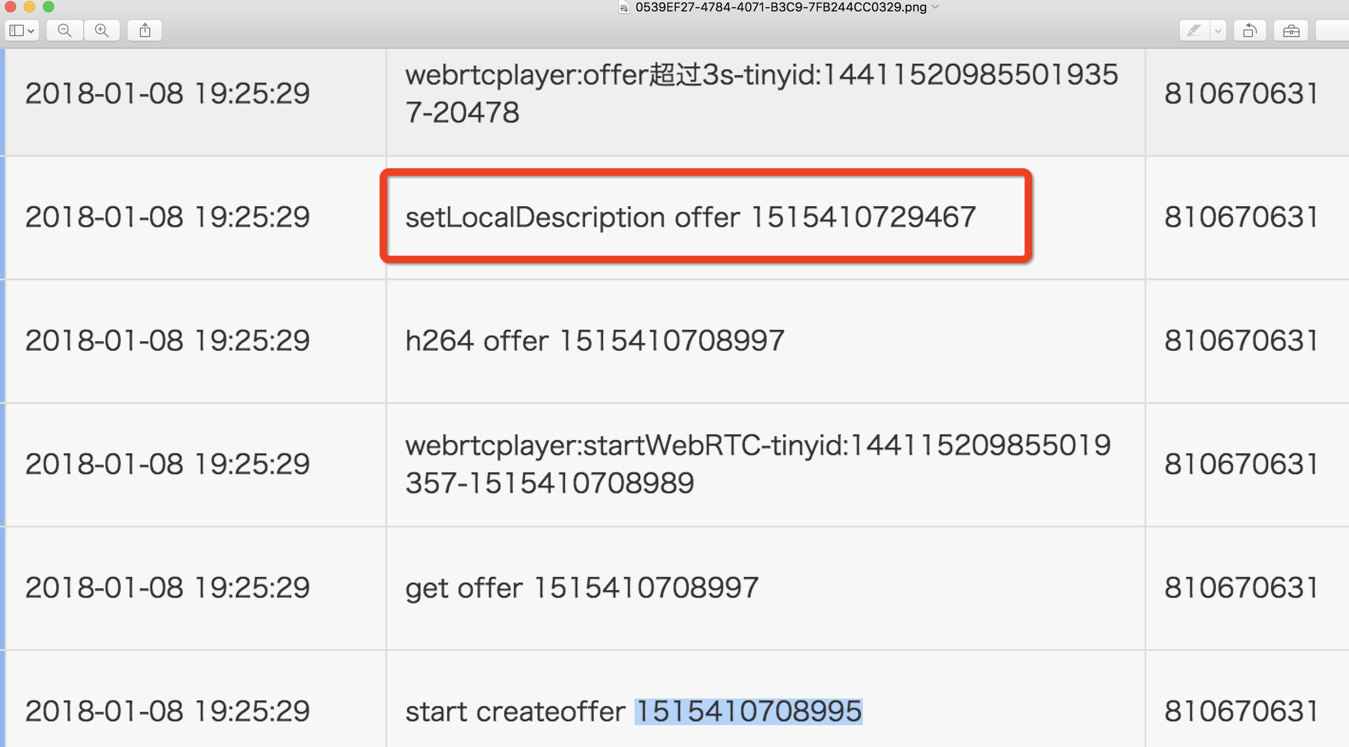Select the Highlight marker icon
Viewport: 1349px width, 747px height.
coord(1194,30)
